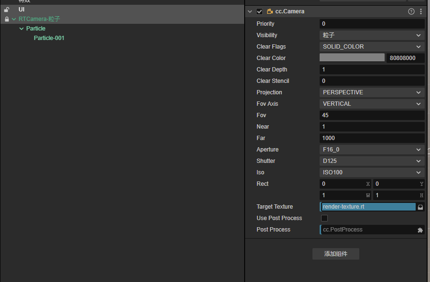Enable the Use Post Process checkbox

tap(324, 218)
